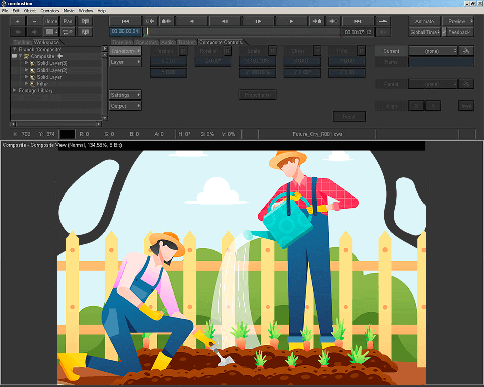
Task: Switch to the Composite Controls tab
Action: pyautogui.click(x=221, y=42)
